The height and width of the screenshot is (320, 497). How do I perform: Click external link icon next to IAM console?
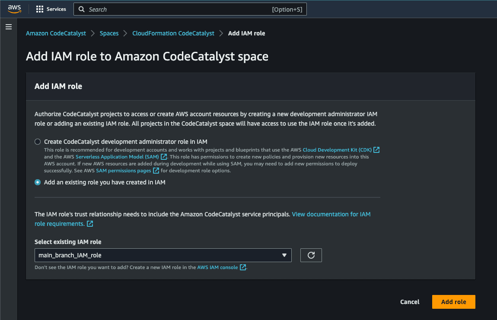pos(243,267)
